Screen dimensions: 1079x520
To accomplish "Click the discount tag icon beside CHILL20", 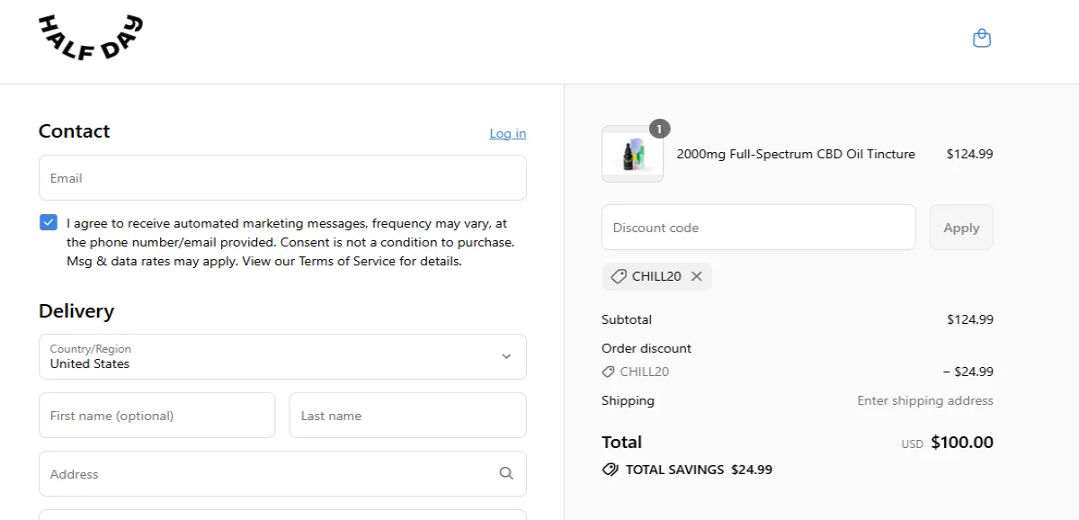I will coord(617,276).
